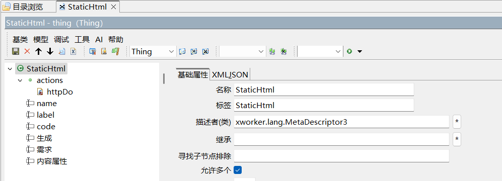
Task: Click the 名称 input field
Action: pyautogui.click(x=324, y=90)
